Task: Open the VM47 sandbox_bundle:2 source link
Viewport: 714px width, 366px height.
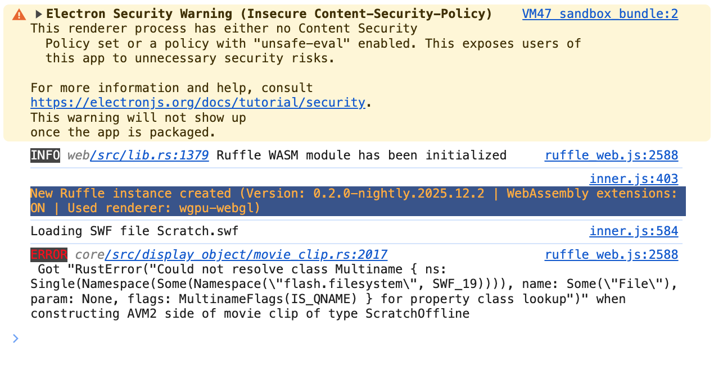Action: pyautogui.click(x=600, y=15)
